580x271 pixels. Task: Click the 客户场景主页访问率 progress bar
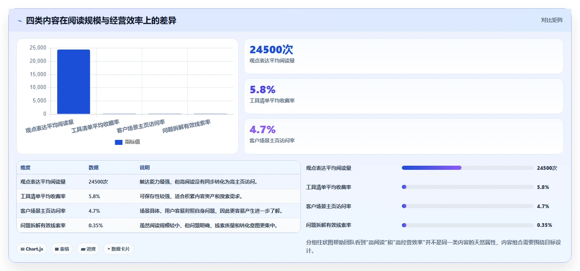click(x=467, y=206)
